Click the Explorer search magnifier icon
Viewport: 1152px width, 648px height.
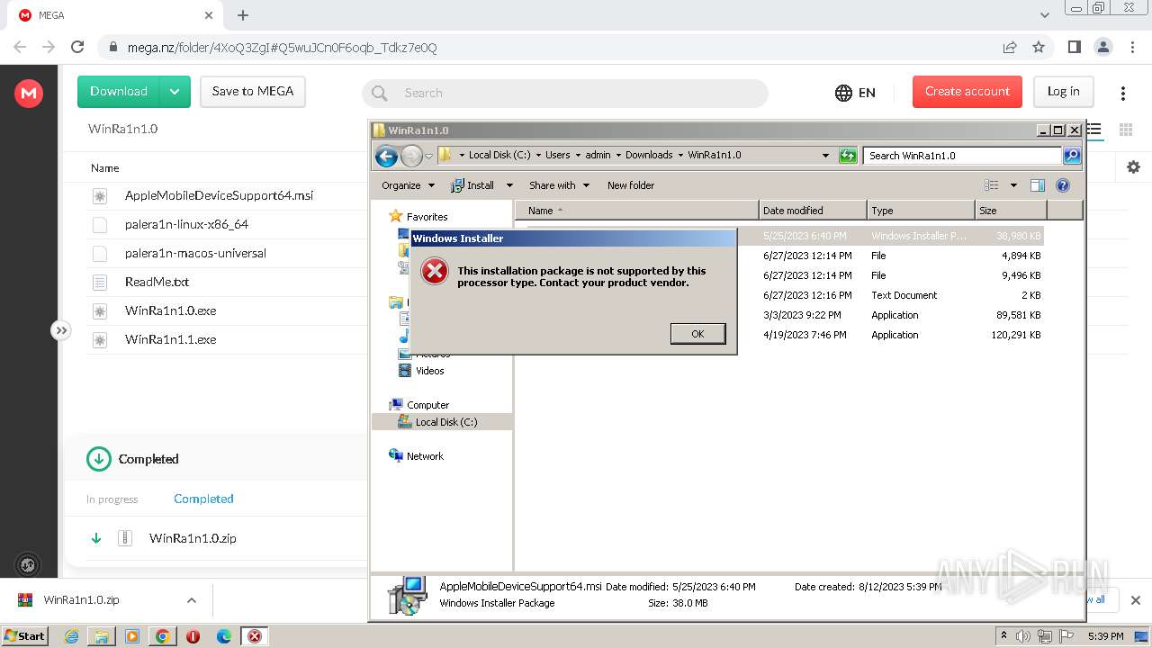(1072, 155)
